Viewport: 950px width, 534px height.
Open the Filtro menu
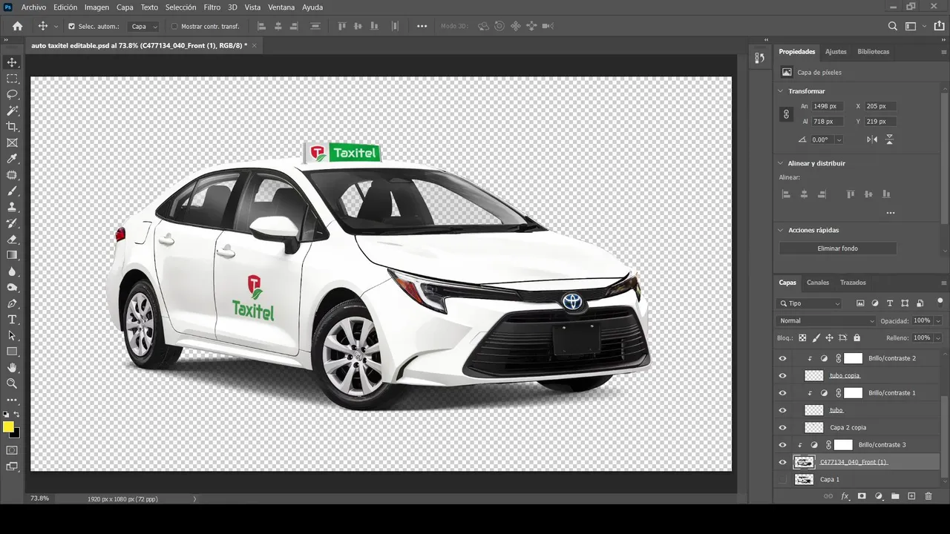click(212, 7)
